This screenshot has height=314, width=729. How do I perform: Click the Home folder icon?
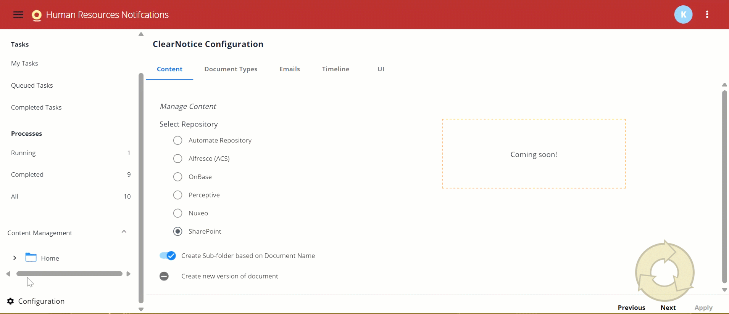click(x=31, y=257)
